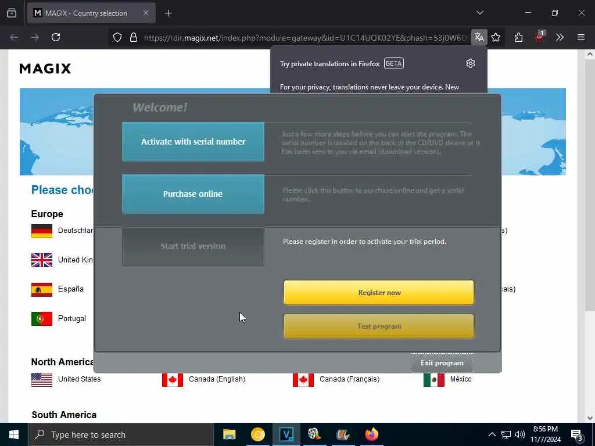Screen dimensions: 595x446
Task: Select the United Kingdom flag icon
Action: pyautogui.click(x=42, y=260)
